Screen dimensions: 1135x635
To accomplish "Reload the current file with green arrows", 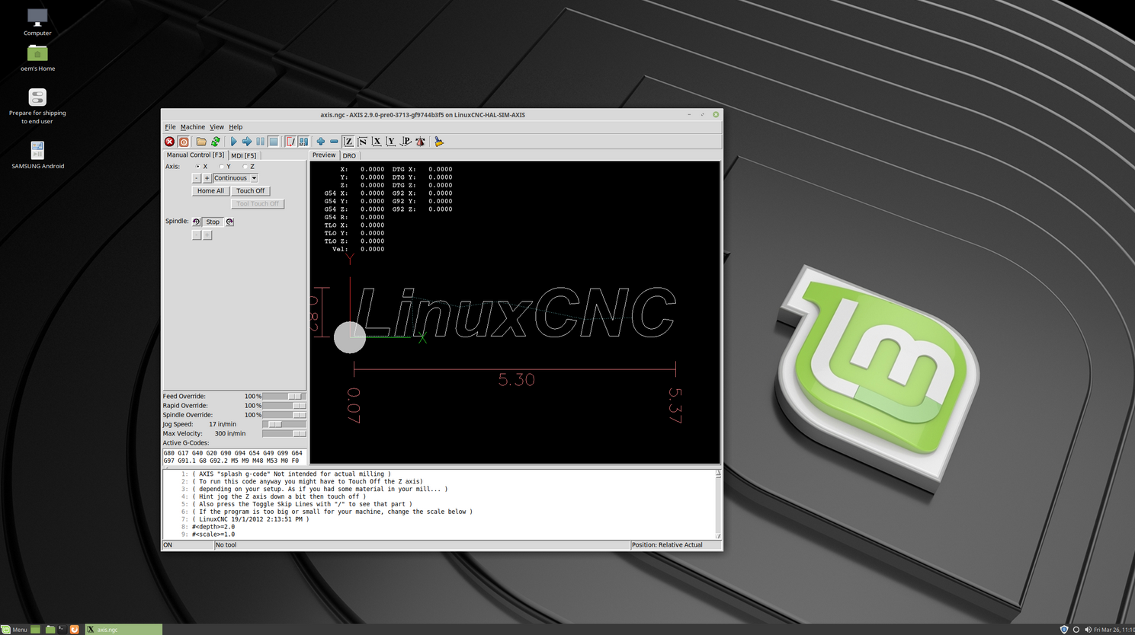I will click(x=216, y=142).
